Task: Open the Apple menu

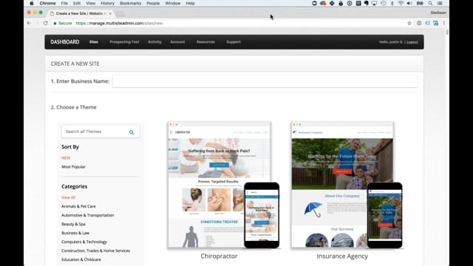Action: (32, 3)
